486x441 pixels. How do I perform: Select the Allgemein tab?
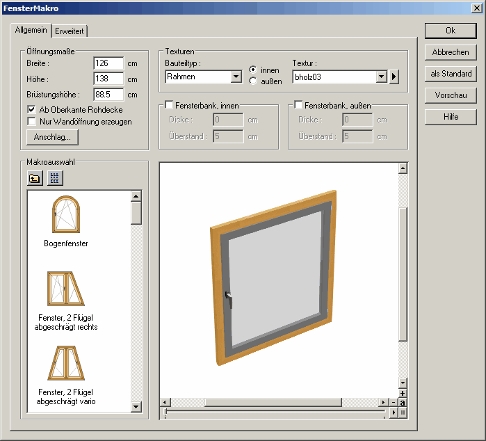pyautogui.click(x=31, y=30)
